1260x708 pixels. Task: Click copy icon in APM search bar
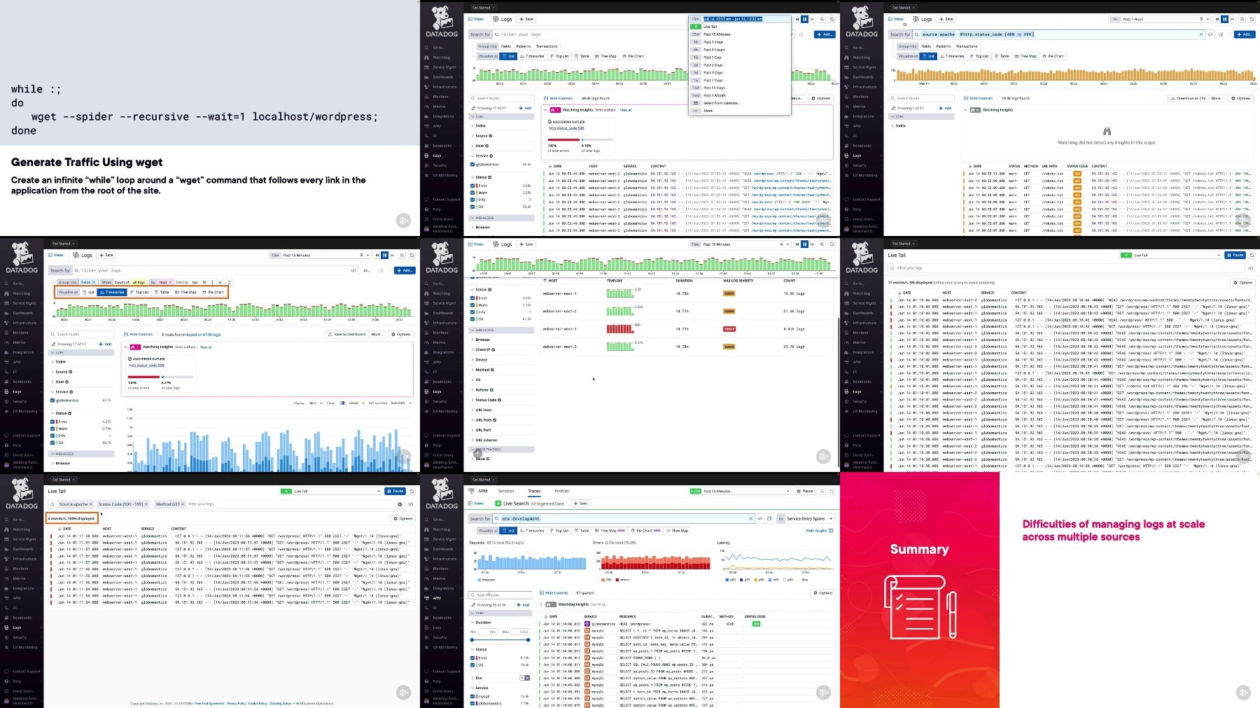click(x=769, y=519)
